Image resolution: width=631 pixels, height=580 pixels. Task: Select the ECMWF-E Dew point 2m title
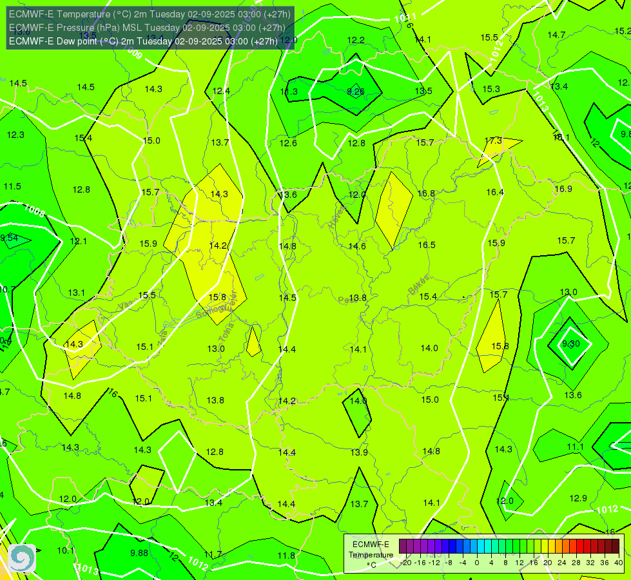(x=143, y=41)
